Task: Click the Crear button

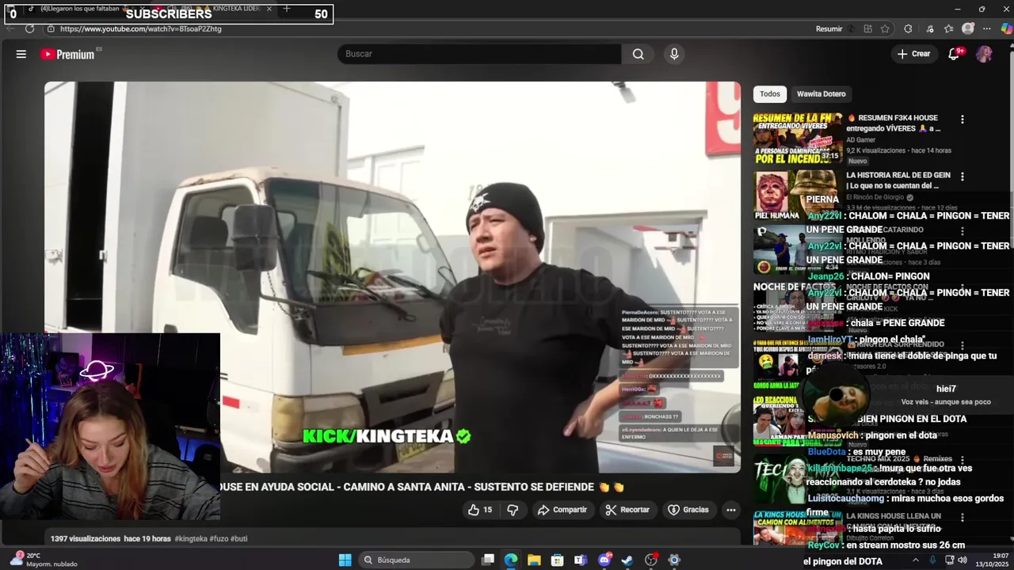Action: (913, 54)
